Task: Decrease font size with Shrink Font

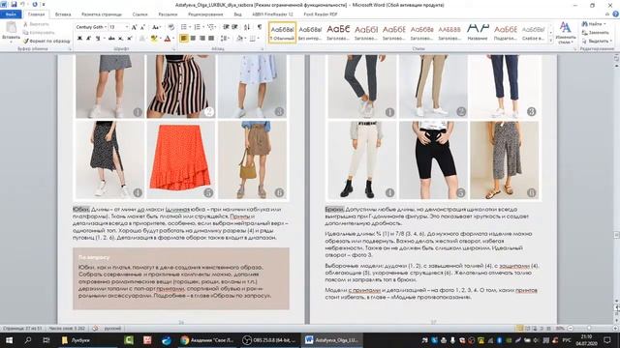Action: (x=142, y=27)
